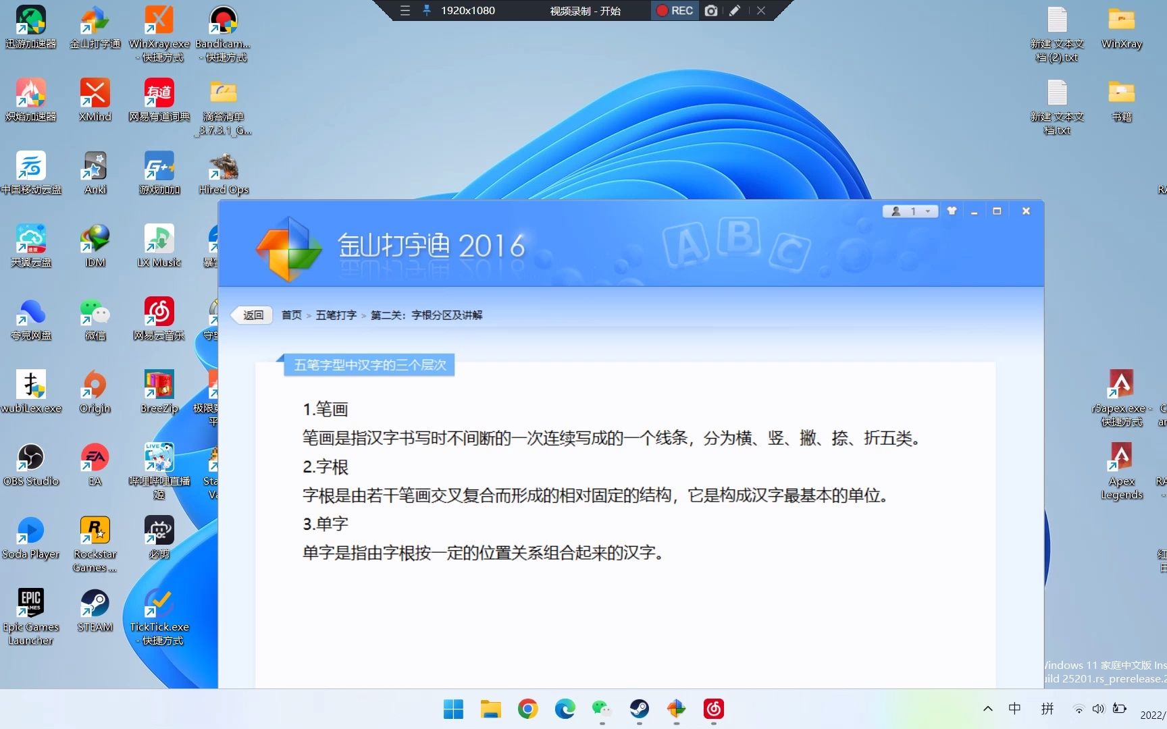Select the Epic Games Launcher icon
Image resolution: width=1167 pixels, height=729 pixels.
(x=31, y=617)
